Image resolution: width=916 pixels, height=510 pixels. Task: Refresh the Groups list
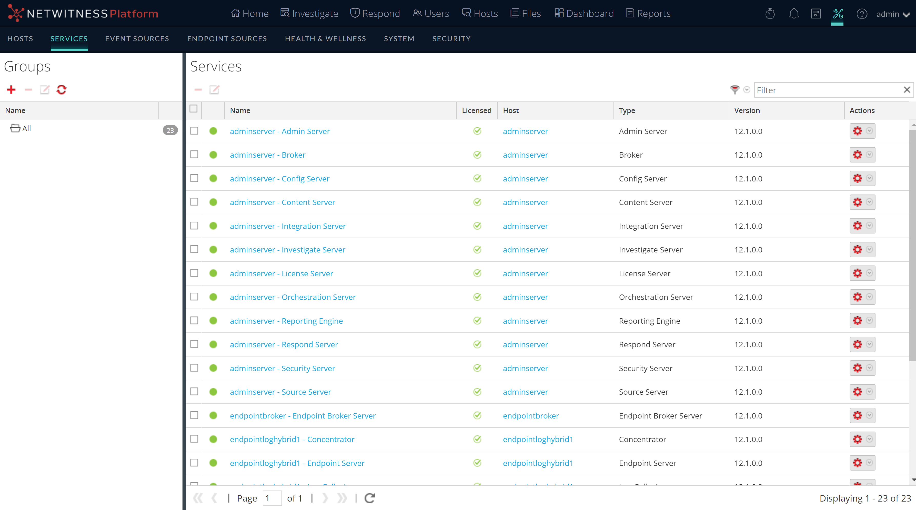pyautogui.click(x=61, y=89)
